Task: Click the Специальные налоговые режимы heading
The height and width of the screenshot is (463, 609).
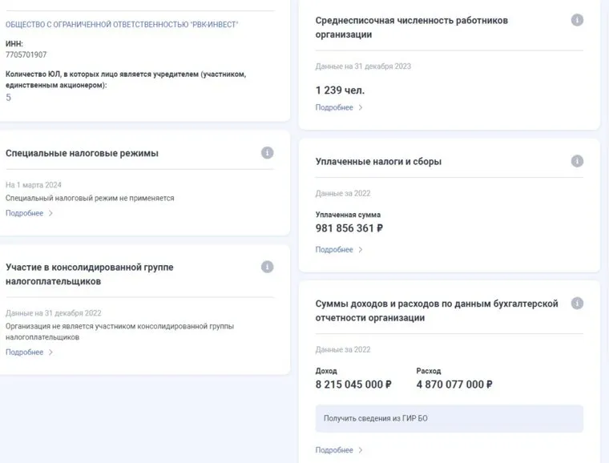Action: click(82, 154)
